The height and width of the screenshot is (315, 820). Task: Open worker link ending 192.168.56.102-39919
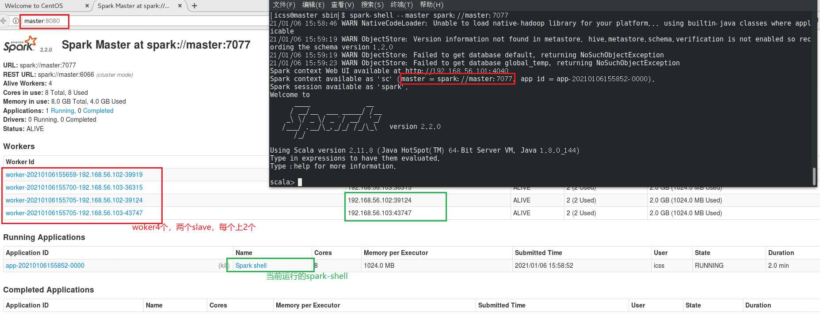(x=74, y=175)
